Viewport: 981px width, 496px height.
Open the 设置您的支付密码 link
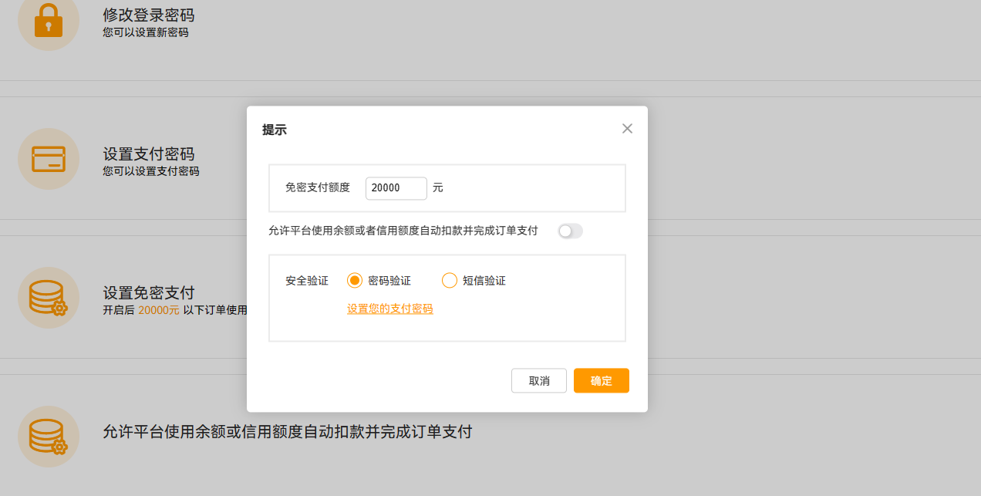coord(389,309)
